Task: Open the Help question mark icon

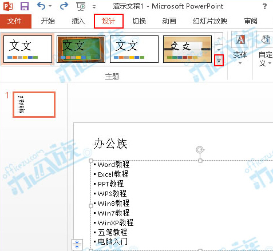Action: coord(264,6)
